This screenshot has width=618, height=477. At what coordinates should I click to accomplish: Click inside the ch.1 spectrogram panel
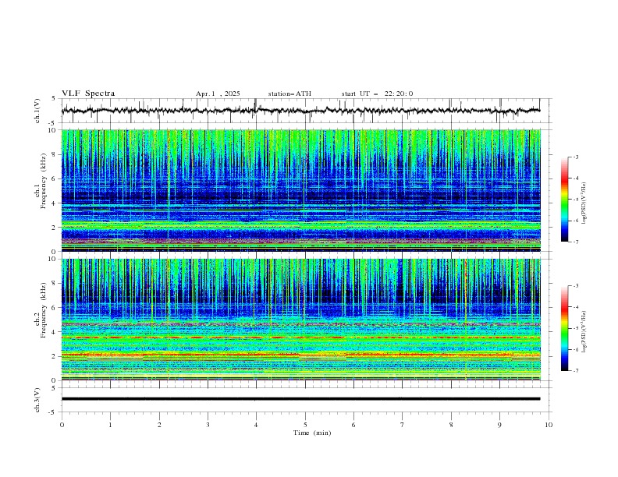click(301, 190)
